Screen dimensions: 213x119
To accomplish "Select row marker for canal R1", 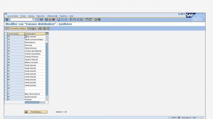I will tap(6, 94).
